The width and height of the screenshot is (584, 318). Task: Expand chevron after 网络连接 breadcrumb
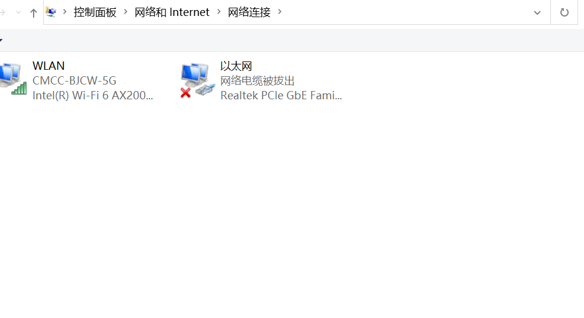280,12
